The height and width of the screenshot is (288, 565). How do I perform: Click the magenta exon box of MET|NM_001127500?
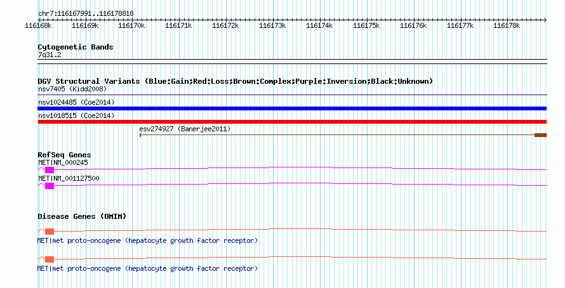(50, 186)
